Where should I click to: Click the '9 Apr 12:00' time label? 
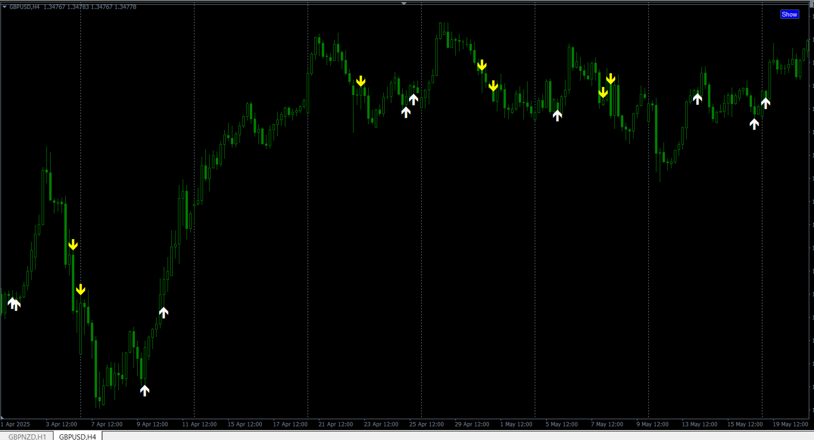click(152, 424)
